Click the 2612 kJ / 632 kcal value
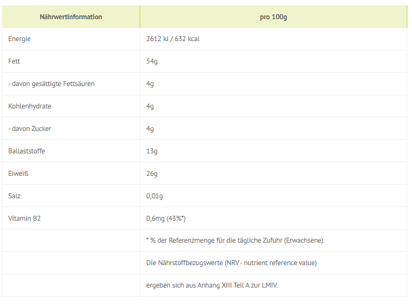The image size is (412, 304). pyautogui.click(x=173, y=39)
